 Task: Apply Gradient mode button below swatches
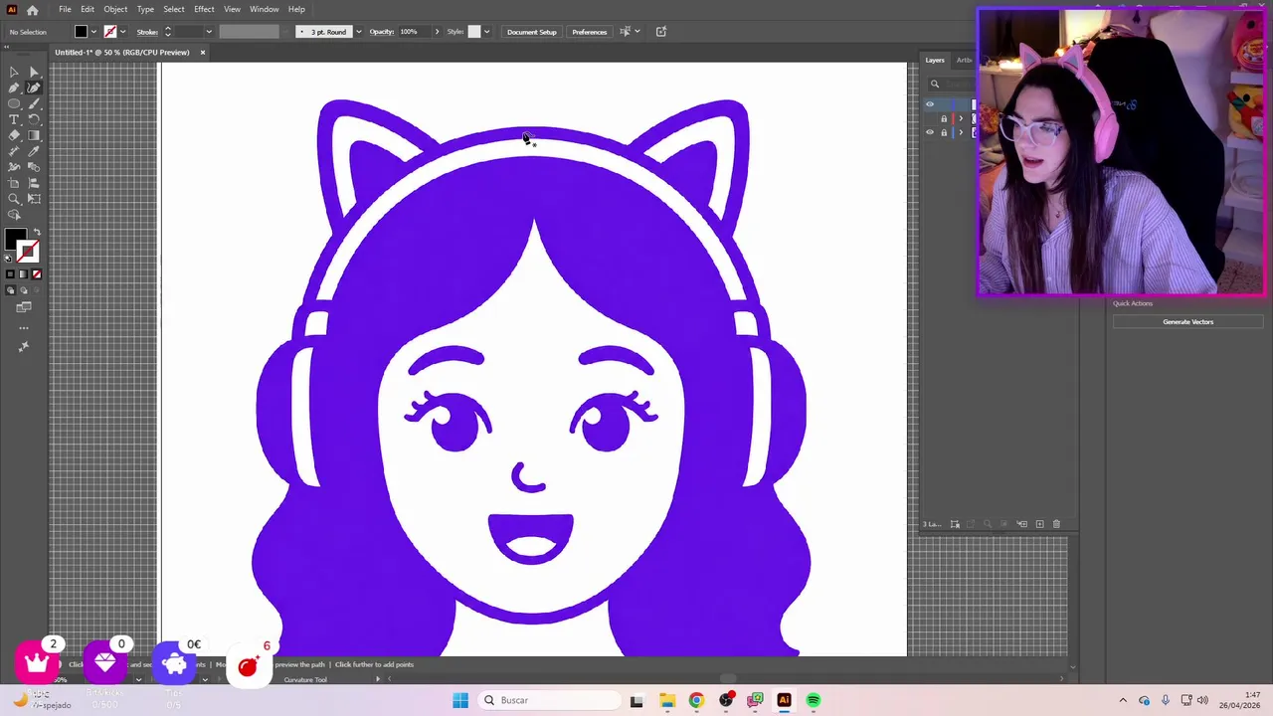(x=23, y=273)
